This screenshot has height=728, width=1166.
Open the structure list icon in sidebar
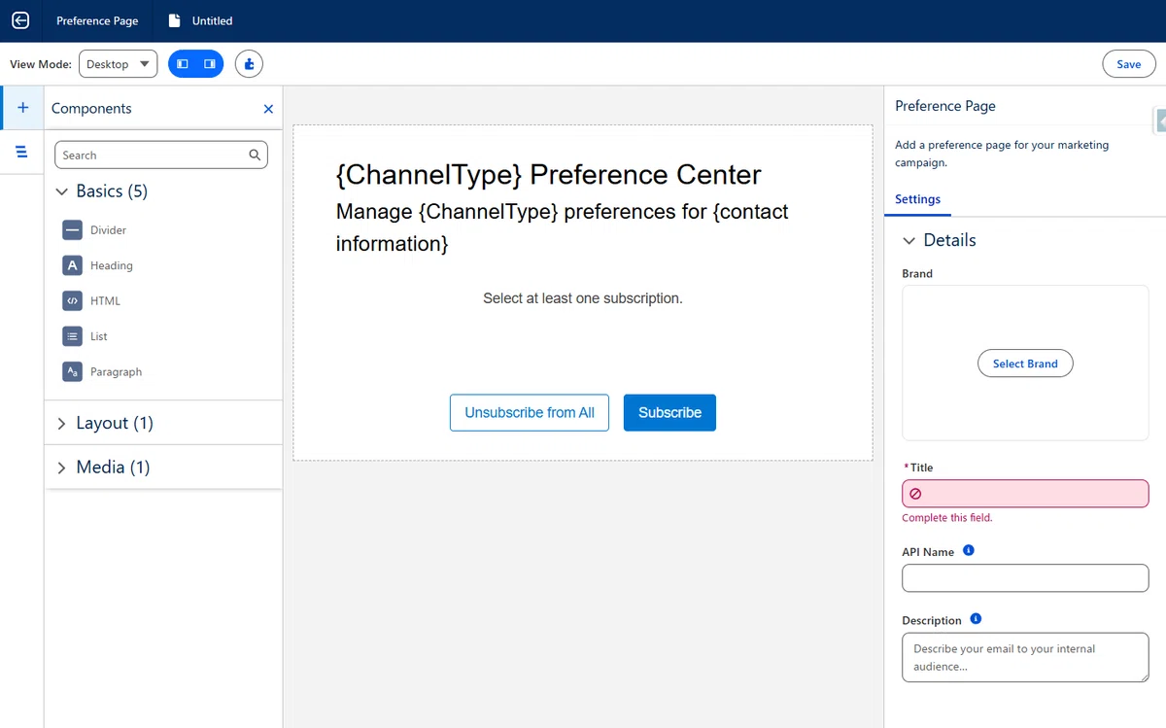pos(22,152)
